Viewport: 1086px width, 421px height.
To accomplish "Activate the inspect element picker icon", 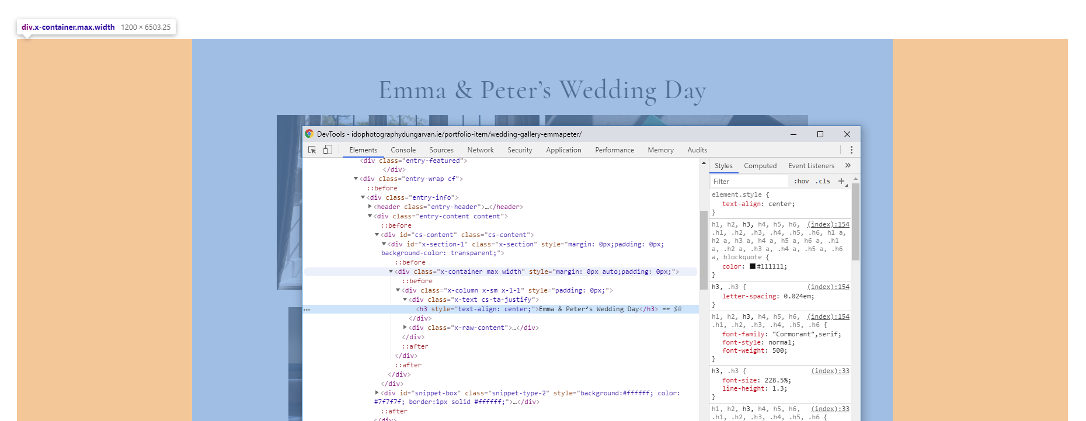I will (x=312, y=150).
